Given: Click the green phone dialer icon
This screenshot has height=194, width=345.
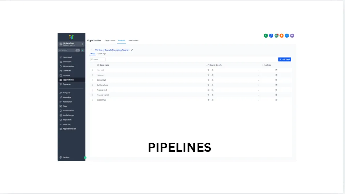Looking at the screenshot, I should point(266,36).
